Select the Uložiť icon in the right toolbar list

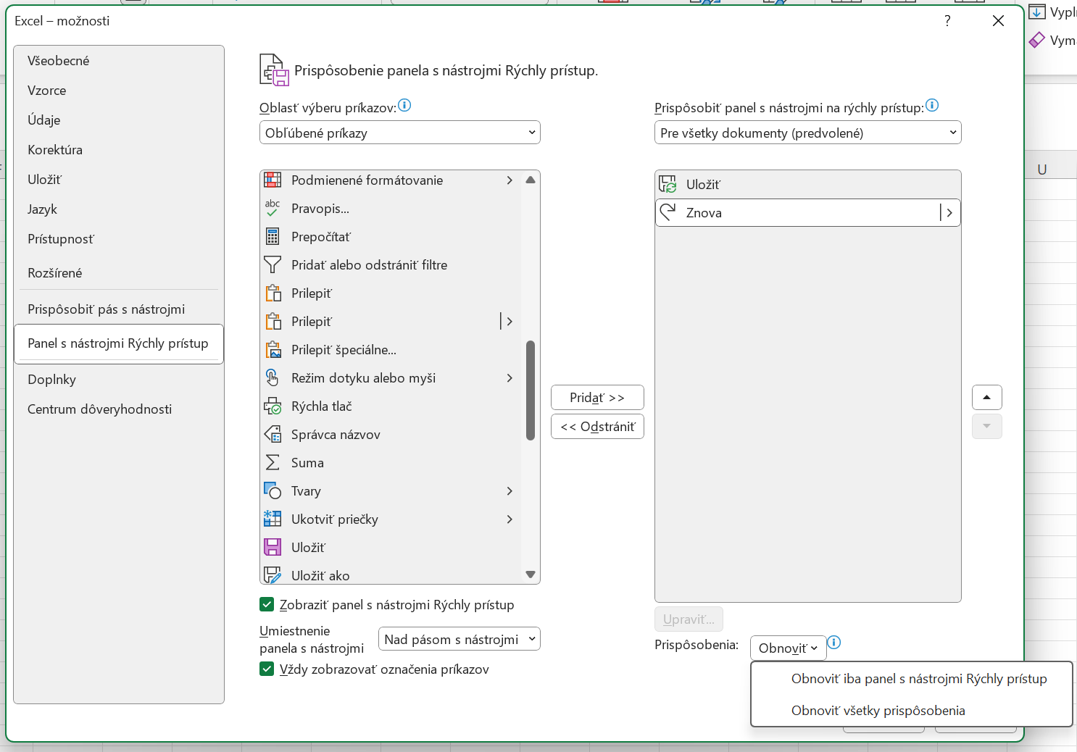pyautogui.click(x=668, y=184)
